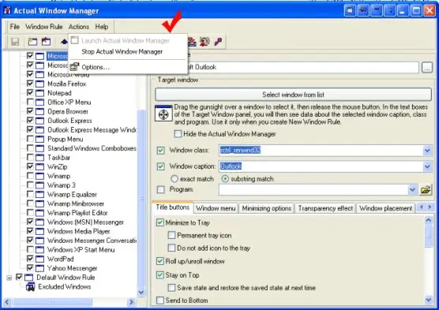Toggle the Stay on Top checkbox

click(x=160, y=275)
